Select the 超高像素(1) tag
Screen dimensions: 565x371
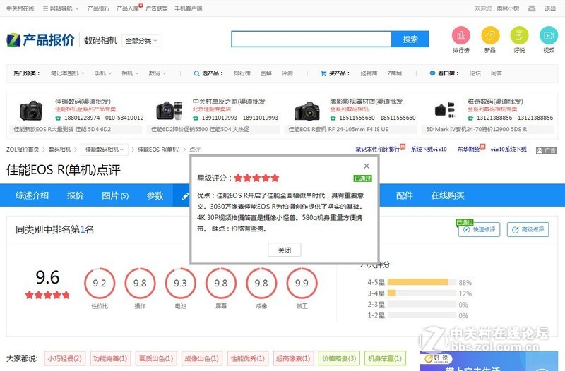click(x=293, y=358)
